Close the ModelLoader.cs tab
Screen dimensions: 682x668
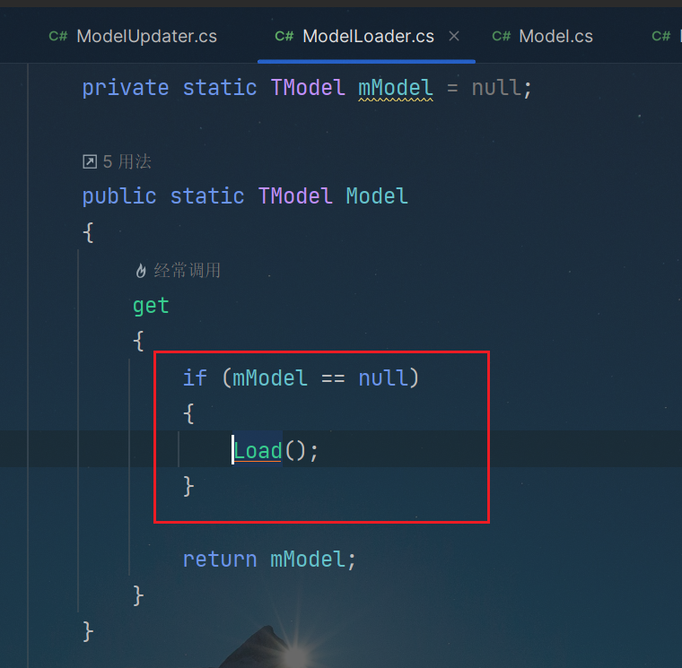click(x=454, y=36)
